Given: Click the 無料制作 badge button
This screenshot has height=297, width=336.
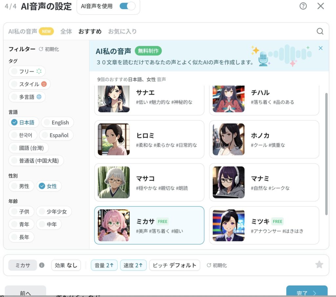Looking at the screenshot, I should [148, 51].
